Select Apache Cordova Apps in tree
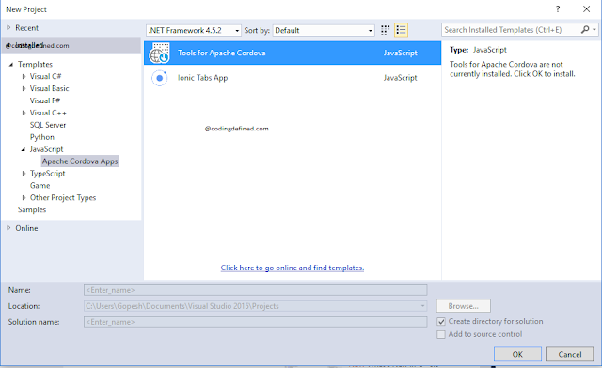This screenshot has width=602, height=368. pos(80,161)
